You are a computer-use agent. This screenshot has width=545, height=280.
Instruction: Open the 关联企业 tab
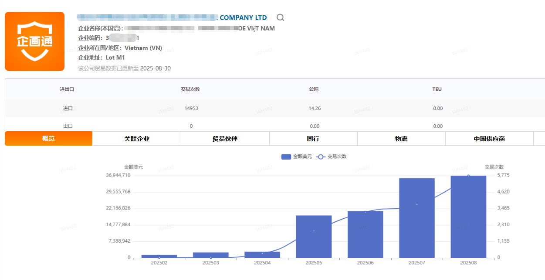137,139
